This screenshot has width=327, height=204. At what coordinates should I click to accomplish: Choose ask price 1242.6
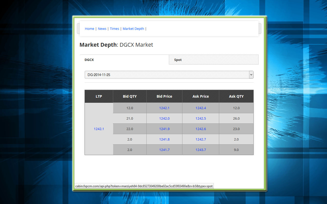tap(201, 129)
